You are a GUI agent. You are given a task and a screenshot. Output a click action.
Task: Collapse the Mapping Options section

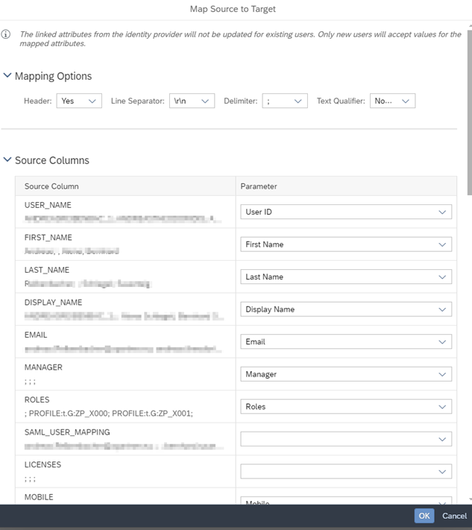coord(7,76)
